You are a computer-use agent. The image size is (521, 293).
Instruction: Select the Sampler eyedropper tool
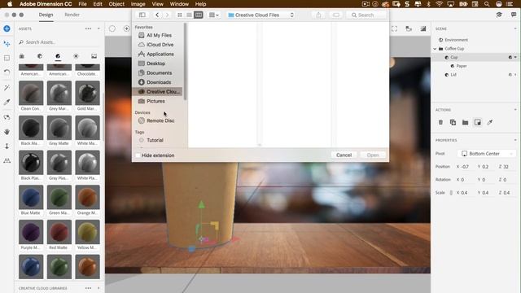click(7, 103)
